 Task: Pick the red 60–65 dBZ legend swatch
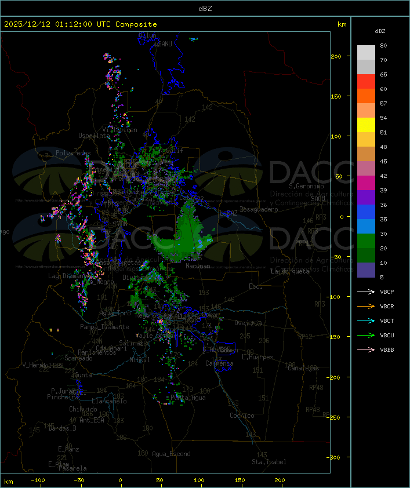[366, 82]
